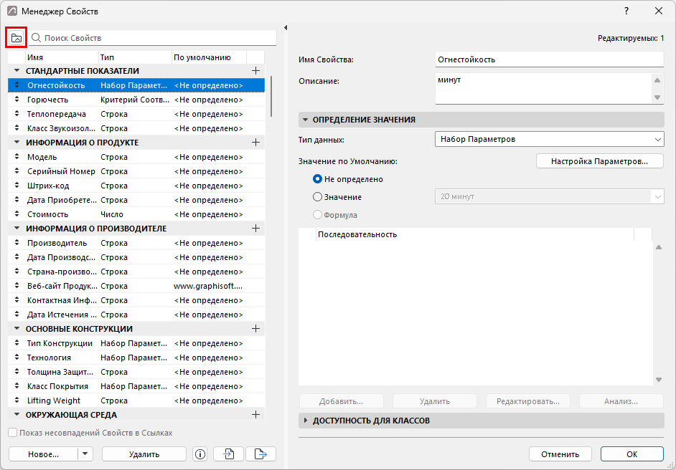Image resolution: width=676 pixels, height=470 pixels.
Task: Click the Удалить button below the property list
Action: coord(144,454)
